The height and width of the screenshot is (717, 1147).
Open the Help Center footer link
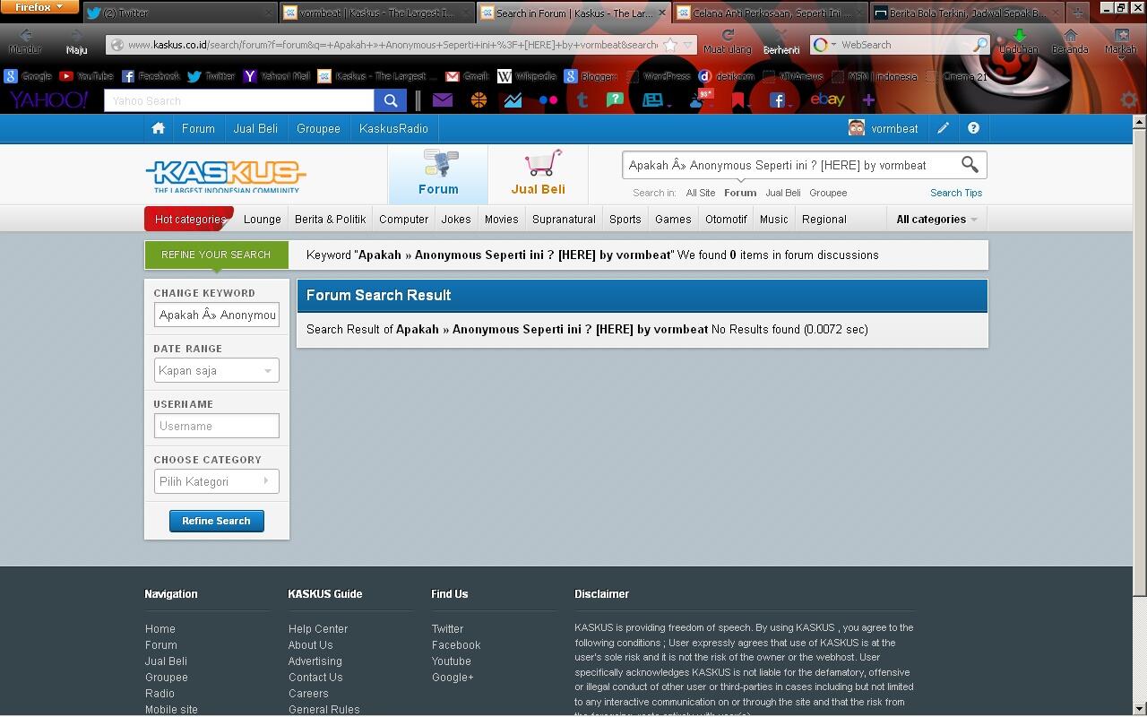click(x=318, y=629)
